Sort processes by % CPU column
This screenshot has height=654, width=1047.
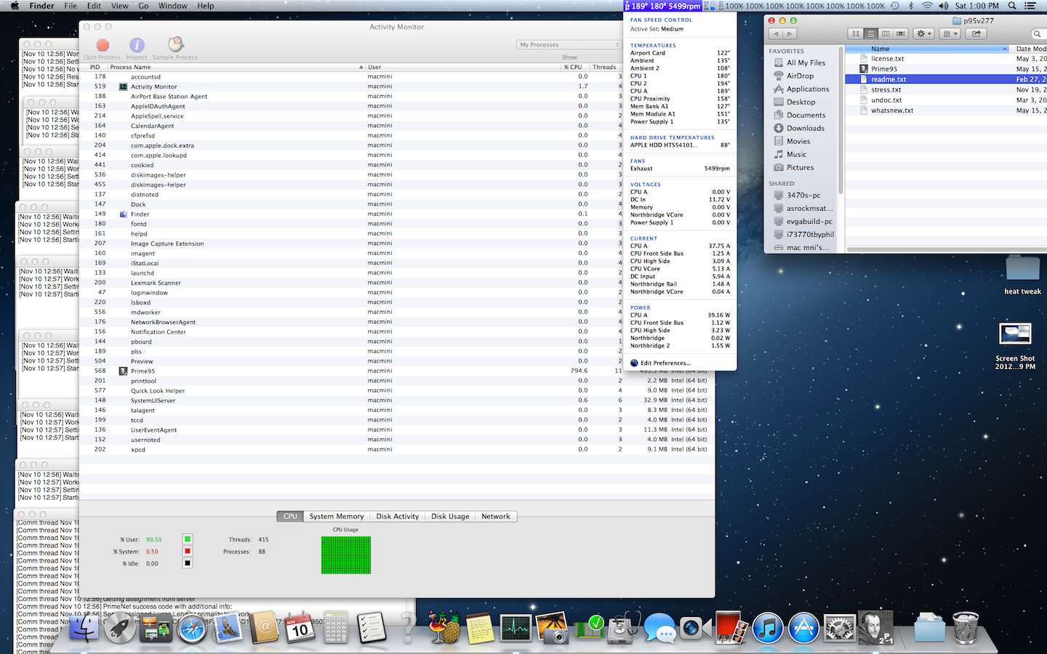pos(575,67)
